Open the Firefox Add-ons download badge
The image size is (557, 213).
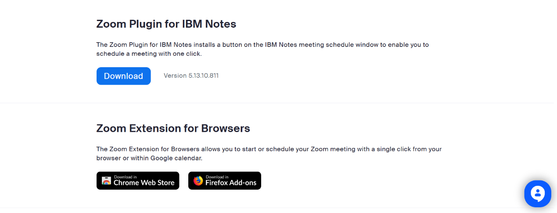tap(224, 181)
